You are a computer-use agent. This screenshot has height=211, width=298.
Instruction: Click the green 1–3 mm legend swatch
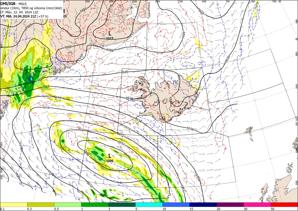tap(95, 204)
